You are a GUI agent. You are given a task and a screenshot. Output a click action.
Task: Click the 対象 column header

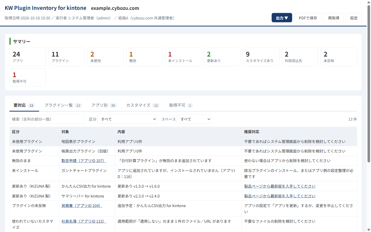[x=87, y=132]
